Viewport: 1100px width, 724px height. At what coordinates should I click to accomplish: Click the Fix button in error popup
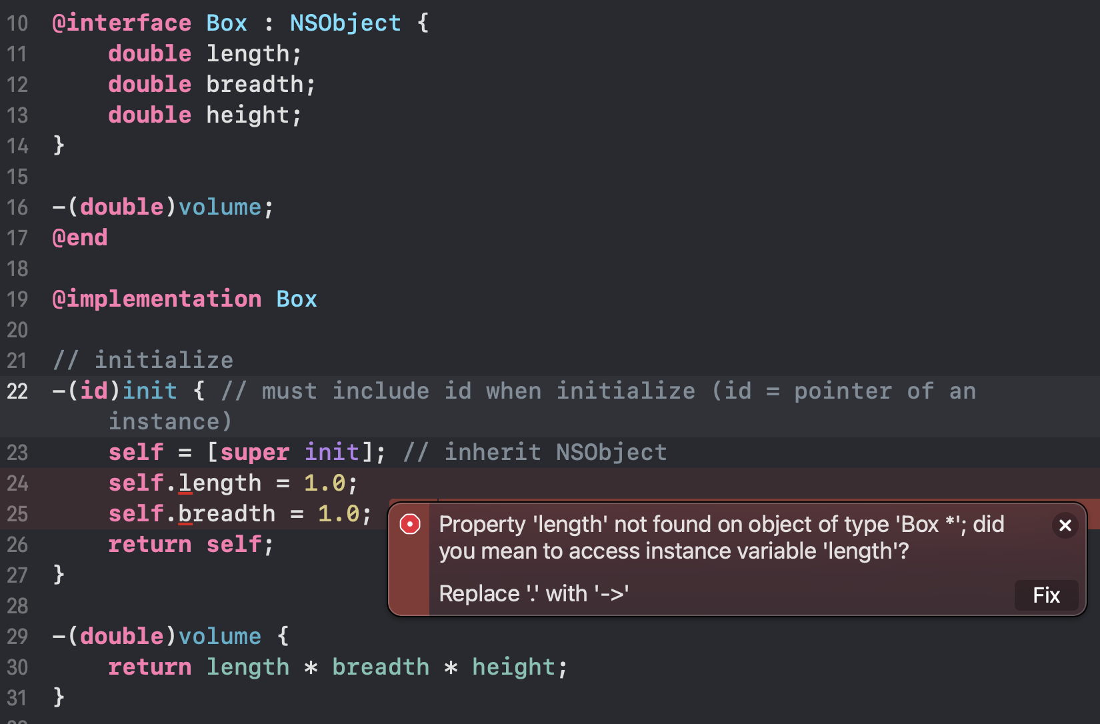coord(1046,595)
